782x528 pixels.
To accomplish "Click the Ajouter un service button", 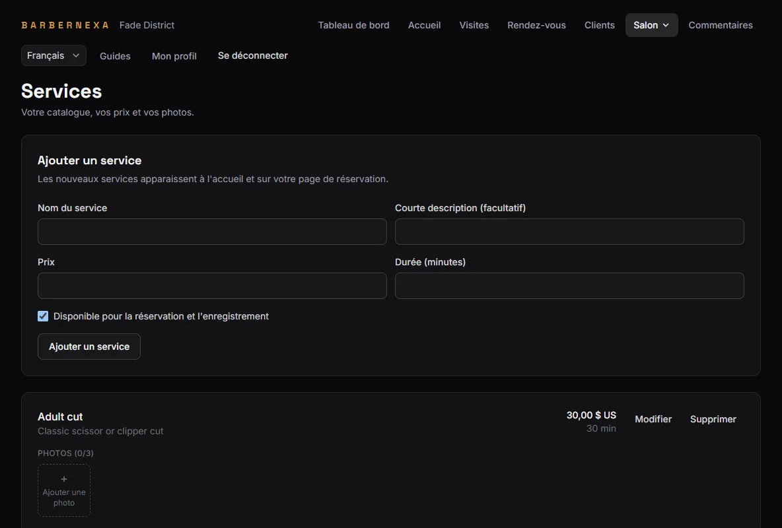I will click(89, 346).
